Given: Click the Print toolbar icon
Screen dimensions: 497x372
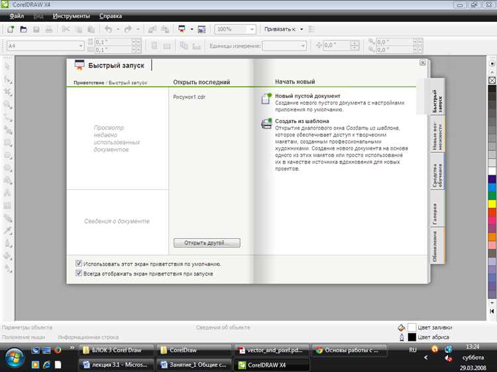Looking at the screenshot, I should [49, 29].
